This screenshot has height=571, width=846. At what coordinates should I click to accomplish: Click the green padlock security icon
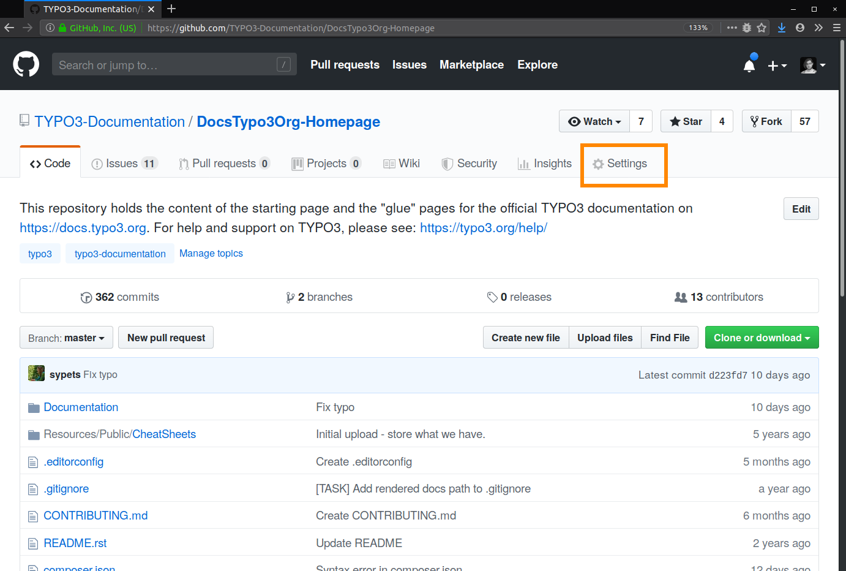(62, 28)
